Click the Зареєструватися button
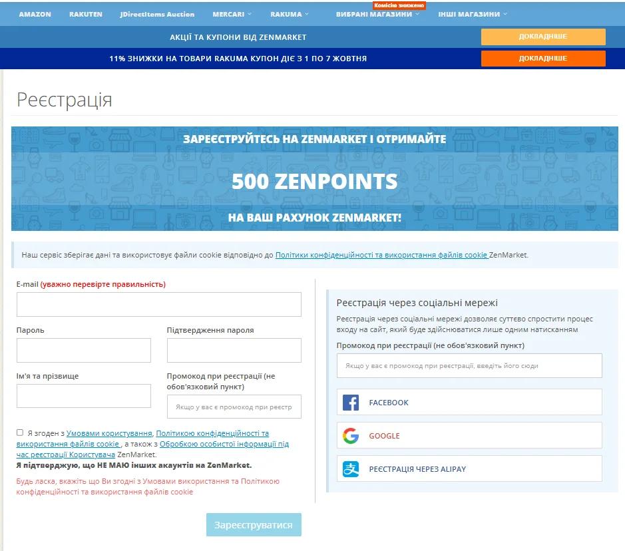Viewport: 625px width, 551px height. pos(254,524)
